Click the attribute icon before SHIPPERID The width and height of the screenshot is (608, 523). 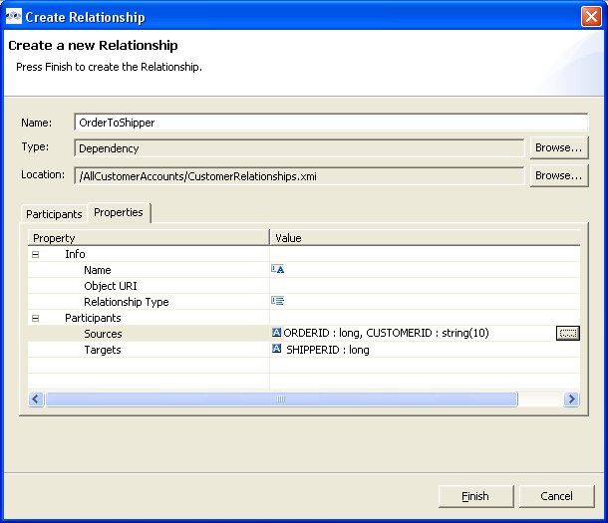pyautogui.click(x=277, y=350)
